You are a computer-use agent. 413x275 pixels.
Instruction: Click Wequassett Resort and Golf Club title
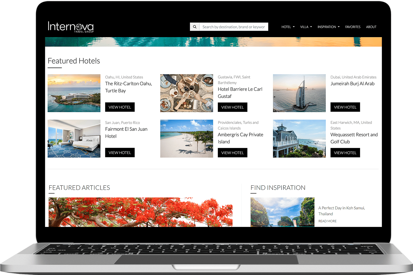click(354, 138)
